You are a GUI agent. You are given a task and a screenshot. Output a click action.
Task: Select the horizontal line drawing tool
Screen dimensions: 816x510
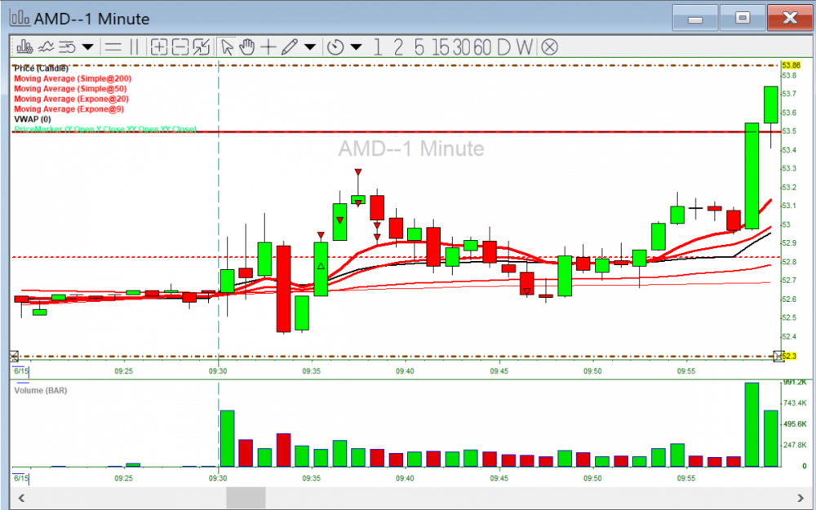[113, 47]
